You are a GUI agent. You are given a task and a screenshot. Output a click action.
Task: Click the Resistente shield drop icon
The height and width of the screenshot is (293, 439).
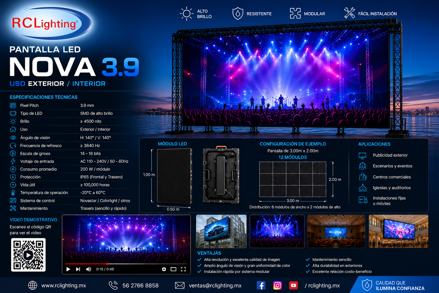point(238,13)
